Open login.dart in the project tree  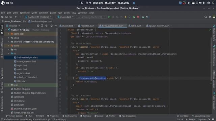(22, 65)
